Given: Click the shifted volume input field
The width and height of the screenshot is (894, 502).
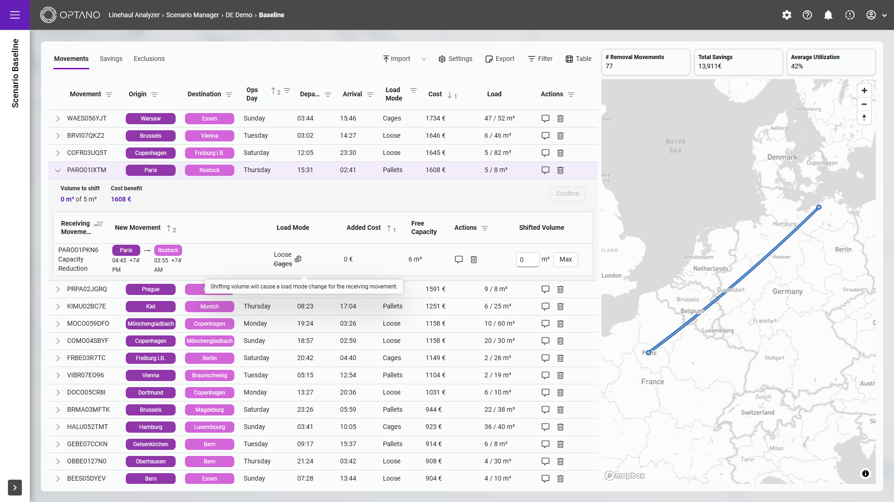Looking at the screenshot, I should pyautogui.click(x=527, y=260).
